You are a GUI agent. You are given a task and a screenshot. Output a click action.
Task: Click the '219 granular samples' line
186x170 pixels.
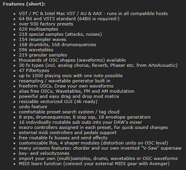point(43,55)
